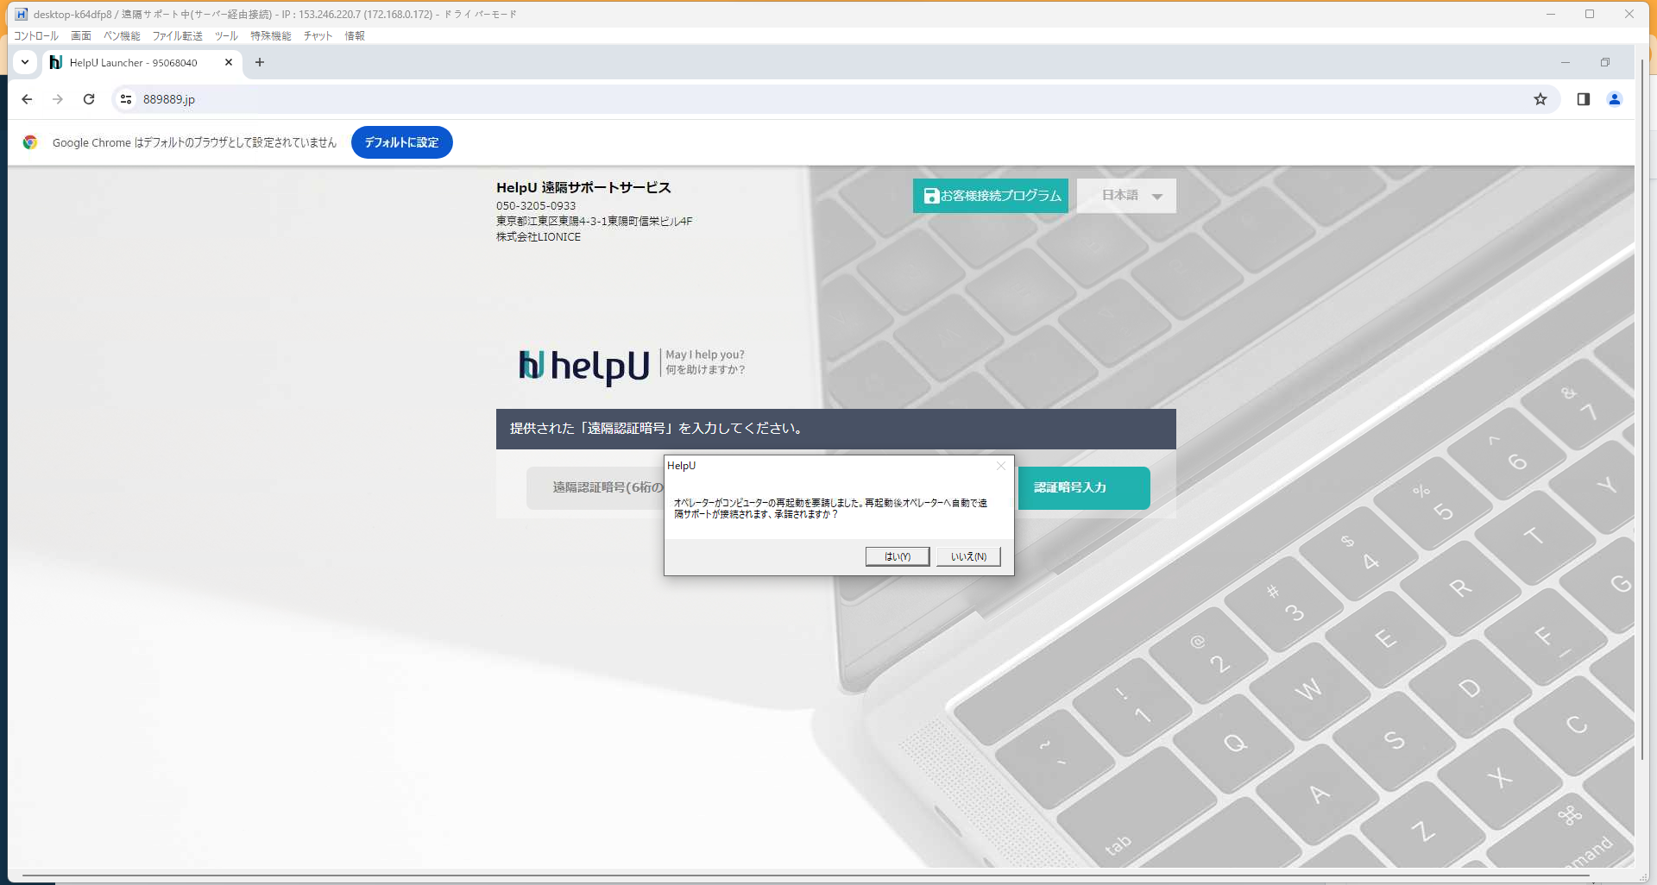Open the ペン機能 menu
The height and width of the screenshot is (885, 1657).
pos(122,36)
